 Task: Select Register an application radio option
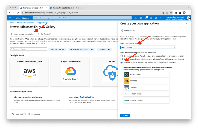click(x=121, y=59)
